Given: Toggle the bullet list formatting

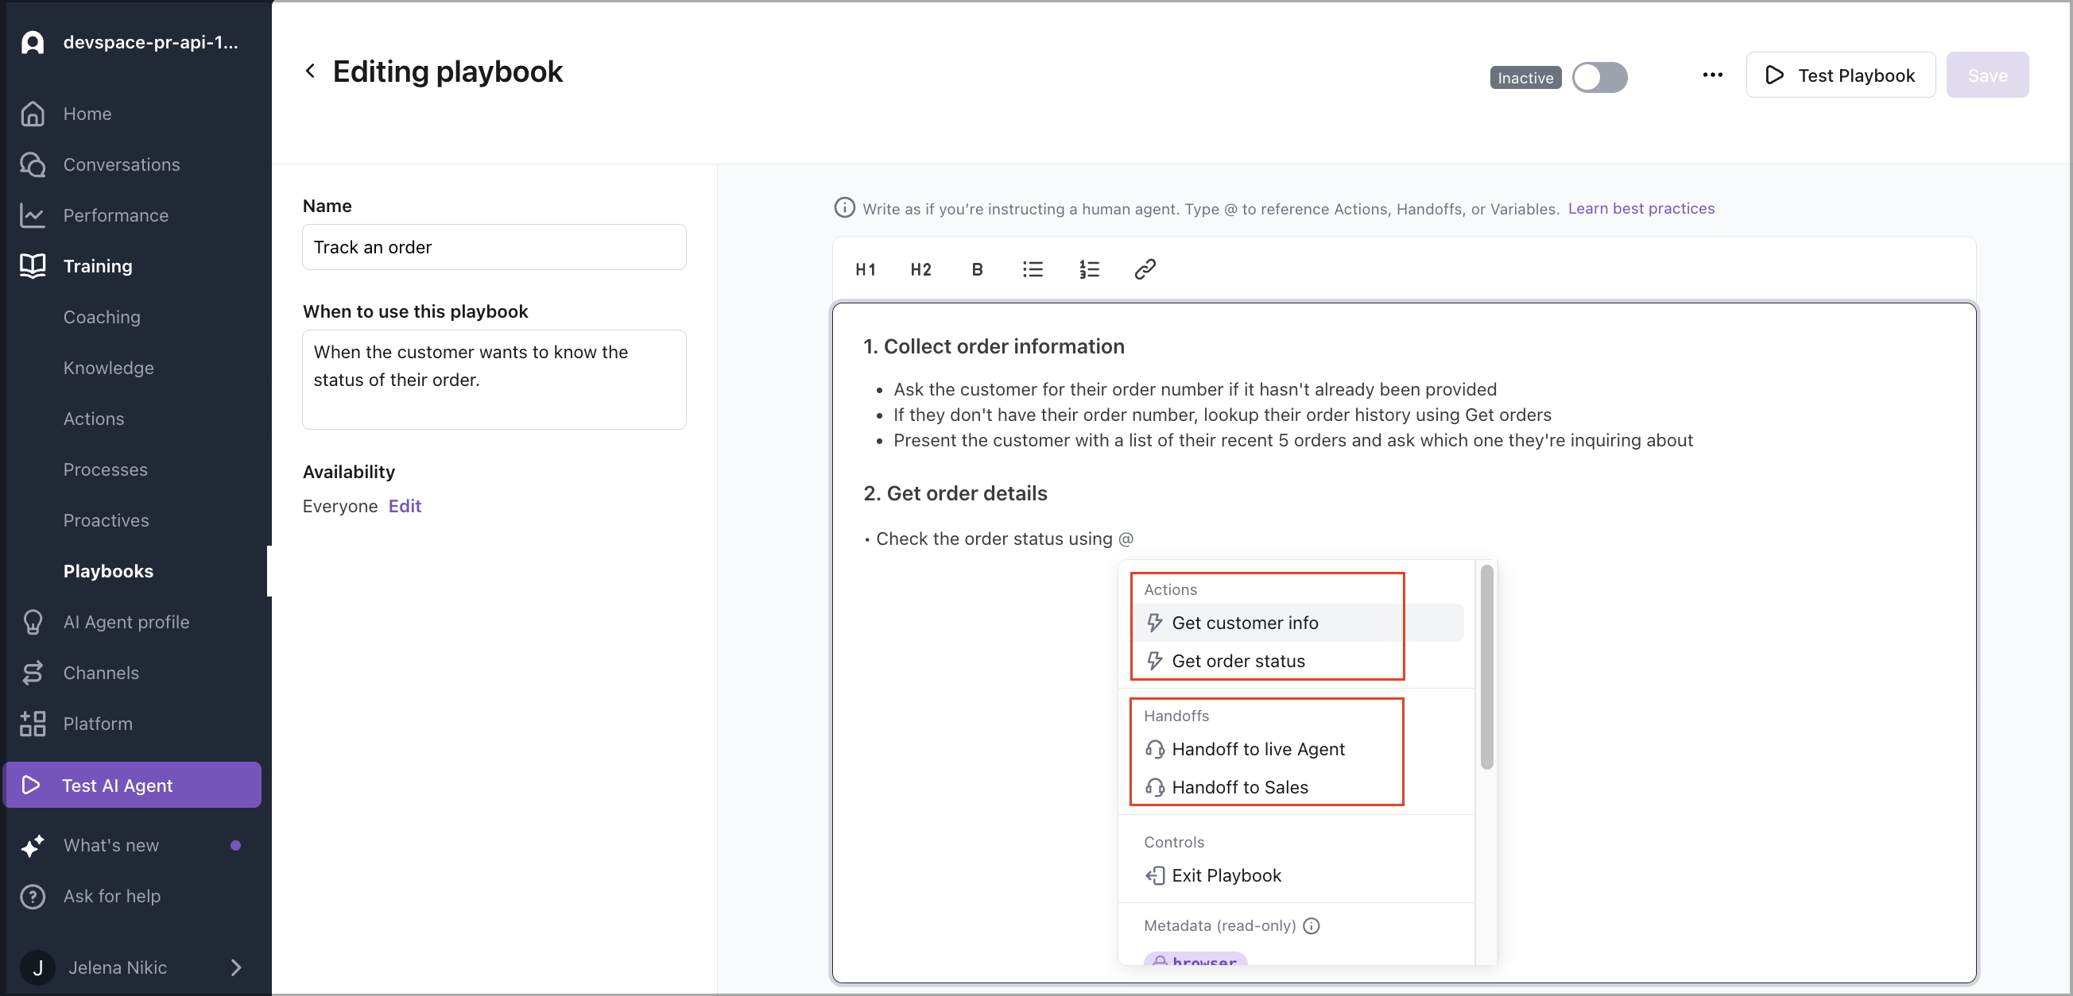Looking at the screenshot, I should coord(1033,269).
